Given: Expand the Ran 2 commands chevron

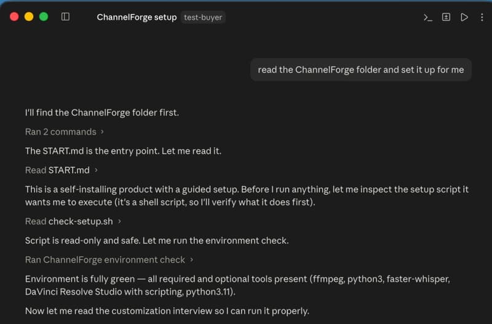Looking at the screenshot, I should (102, 132).
